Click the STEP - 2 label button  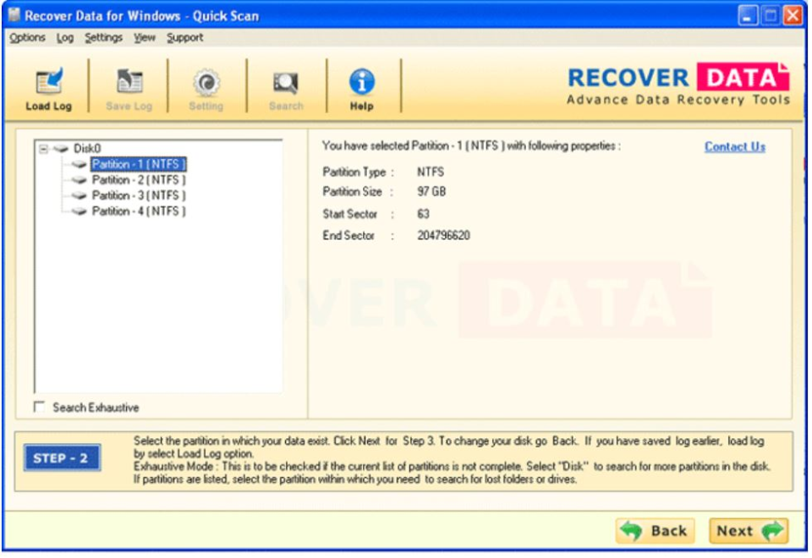[x=62, y=458]
